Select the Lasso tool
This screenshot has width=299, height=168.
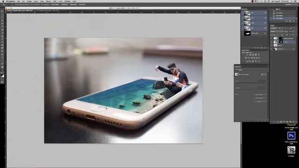coord(2,17)
